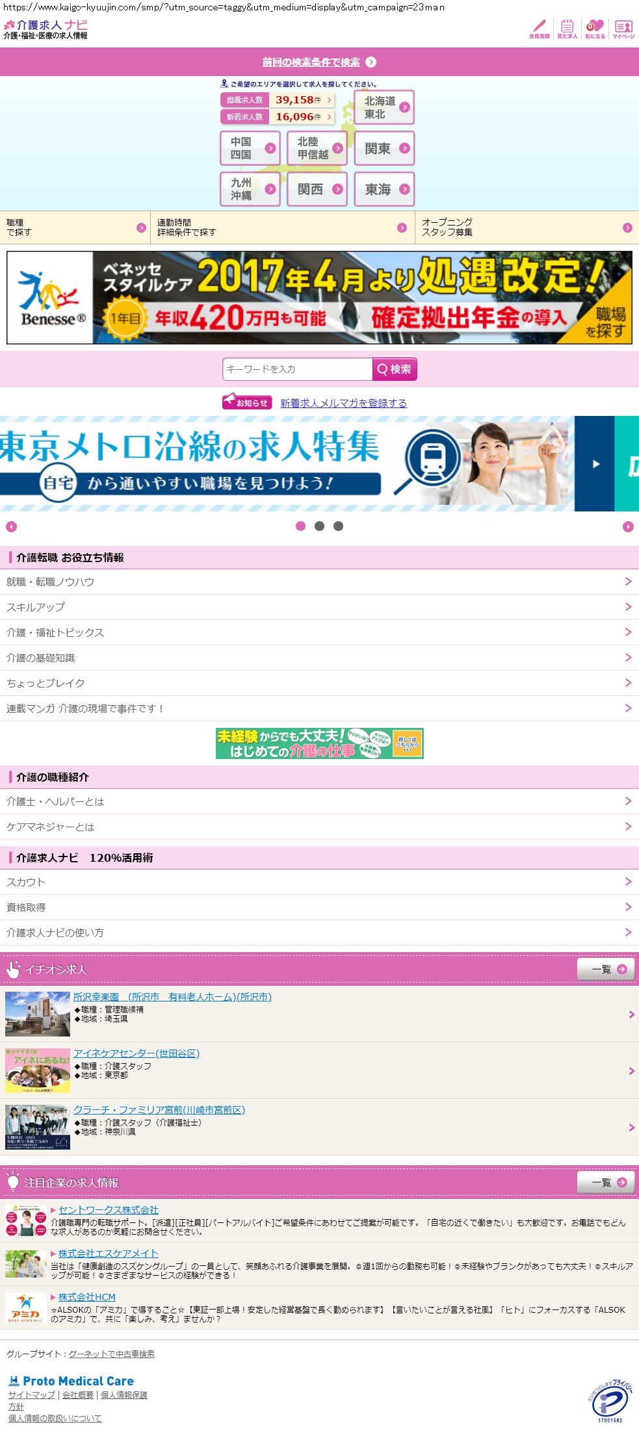
Task: Open グーネットで中古車検索 group site link
Action: pos(112,1354)
